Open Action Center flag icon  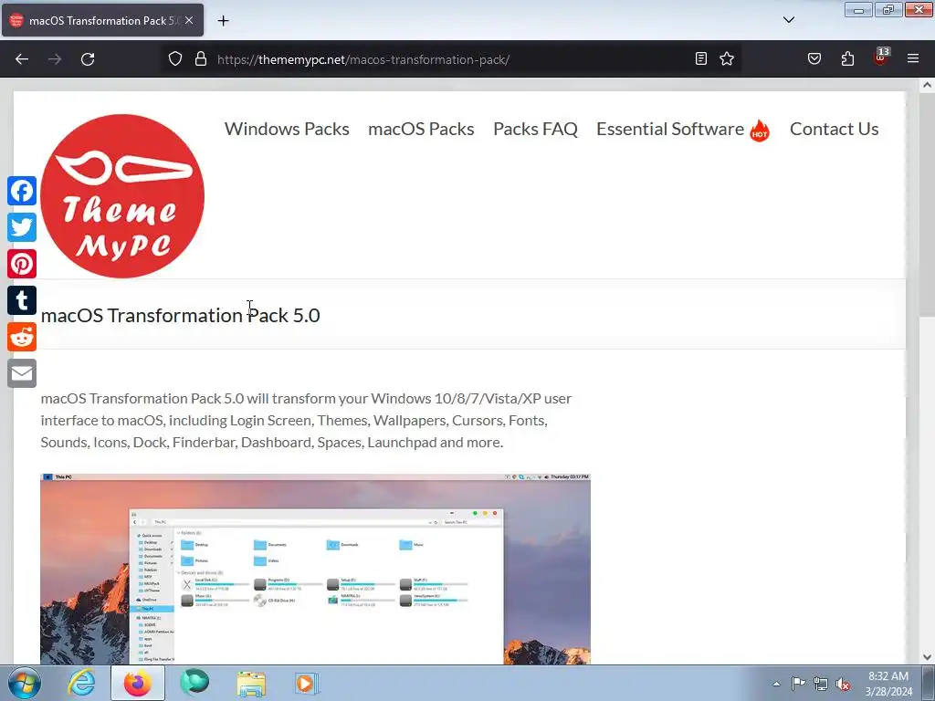pos(798,684)
